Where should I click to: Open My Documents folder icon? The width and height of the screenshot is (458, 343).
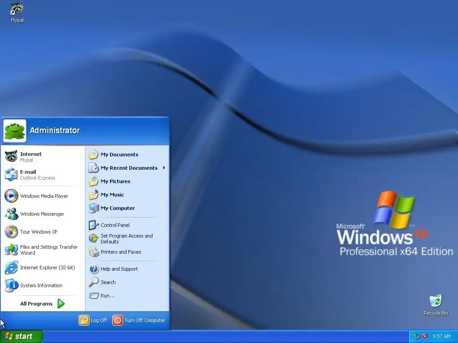click(x=94, y=155)
